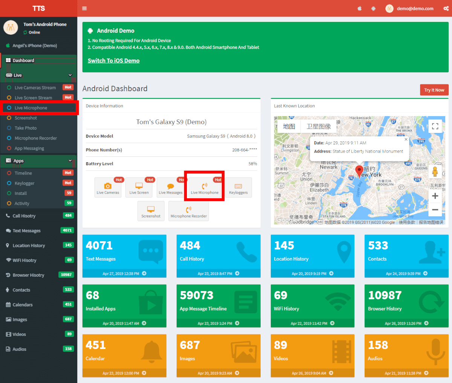Image resolution: width=452 pixels, height=383 pixels.
Task: Open Images in the sidebar
Action: pos(39,320)
